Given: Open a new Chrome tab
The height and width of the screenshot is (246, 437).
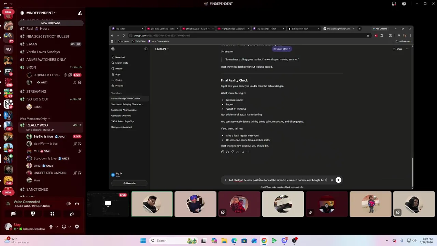Looking at the screenshot, I should tap(360, 29).
